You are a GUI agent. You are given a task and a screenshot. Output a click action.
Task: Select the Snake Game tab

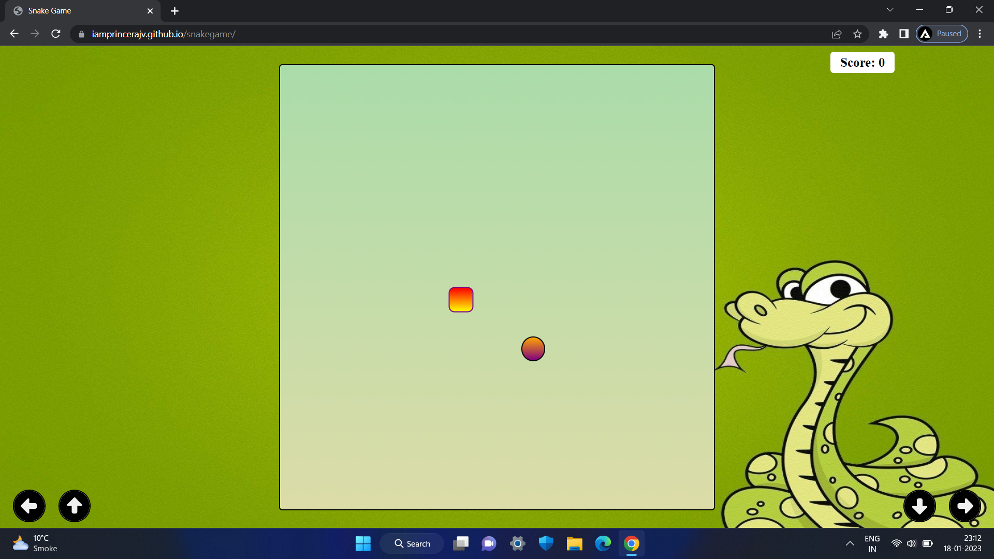click(83, 11)
